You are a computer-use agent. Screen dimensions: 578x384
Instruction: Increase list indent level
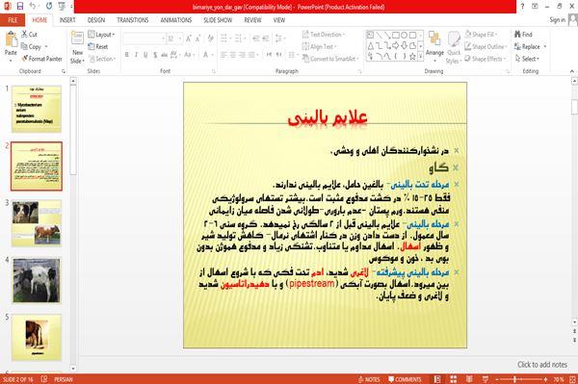pos(266,38)
